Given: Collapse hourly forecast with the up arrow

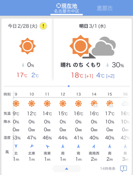Looking at the screenshot, I should tap(67, 168).
